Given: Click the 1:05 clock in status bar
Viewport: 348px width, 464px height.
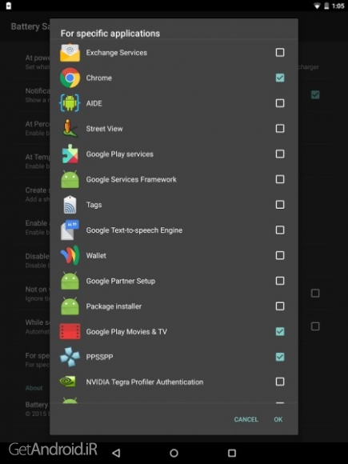Looking at the screenshot, I should (x=338, y=6).
